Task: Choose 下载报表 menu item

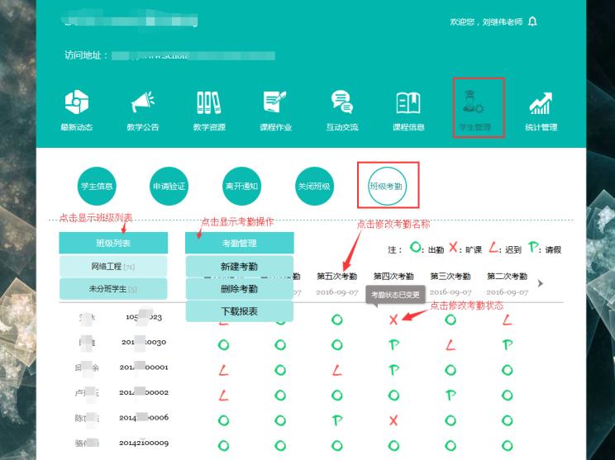Action: (239, 311)
